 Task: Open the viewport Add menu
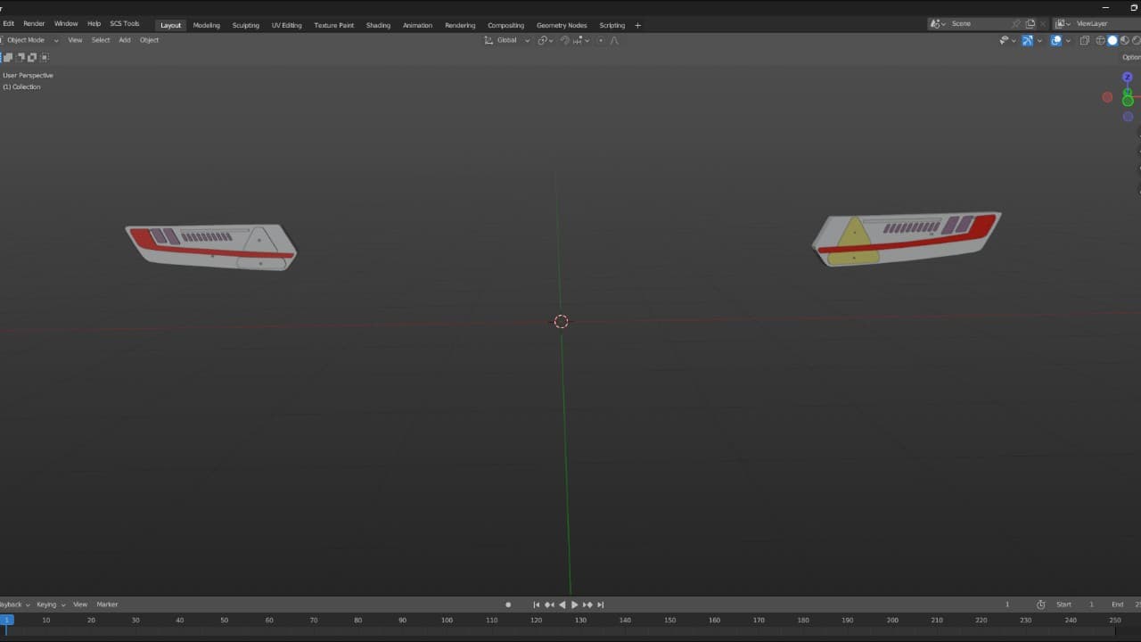tap(125, 40)
